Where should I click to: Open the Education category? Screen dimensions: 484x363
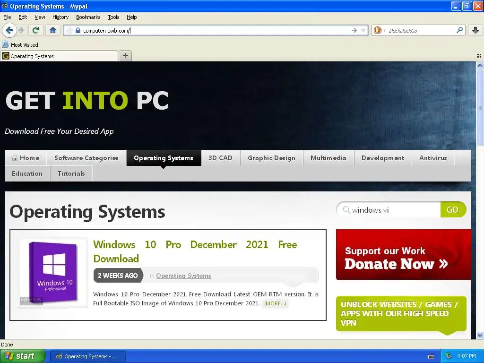click(27, 173)
